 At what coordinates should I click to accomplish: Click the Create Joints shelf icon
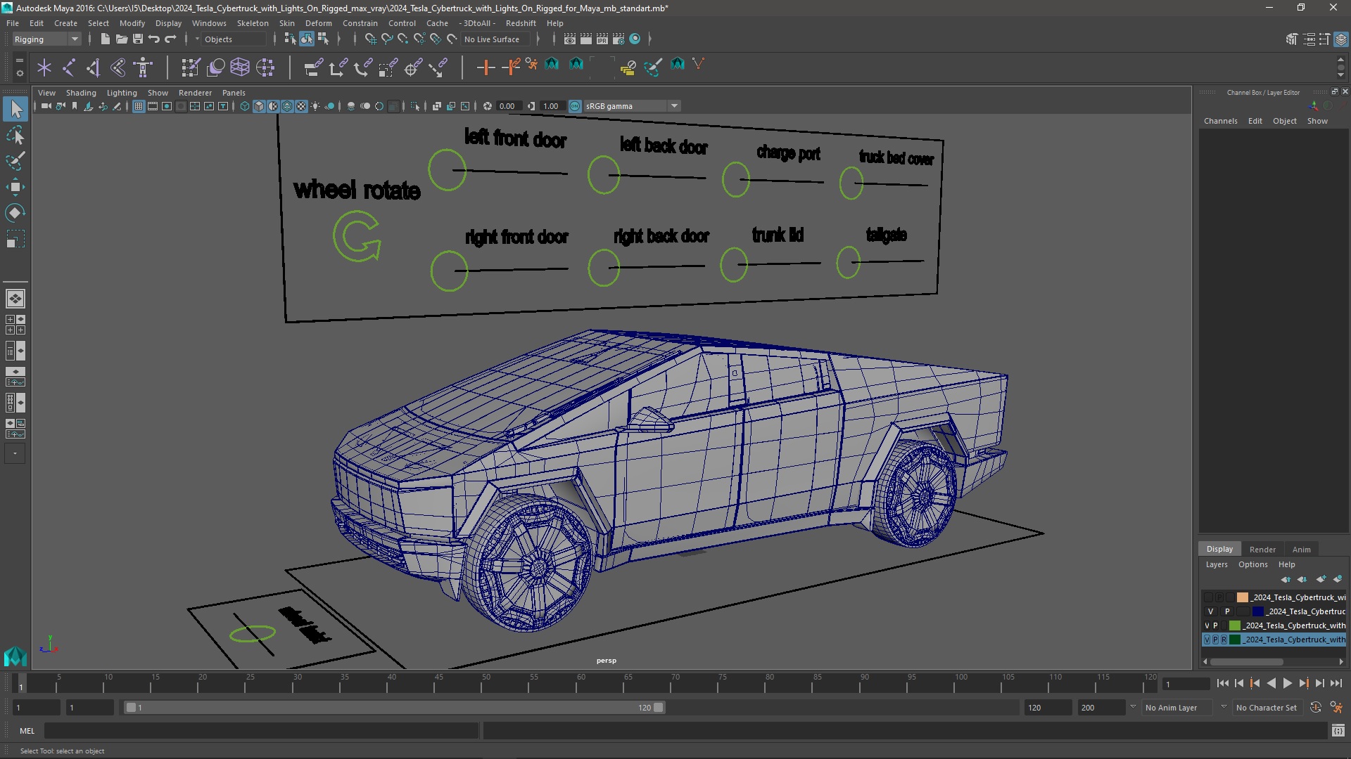[x=69, y=67]
